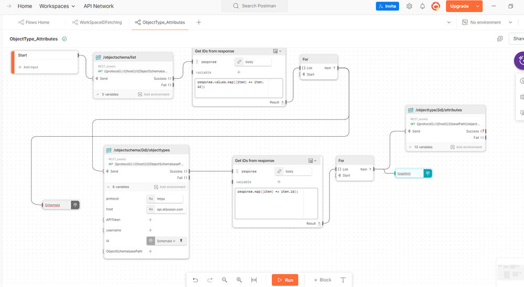Click HTTP icon of /objecttype/{id}/attributes block
The height and width of the screenshot is (287, 524).
411,110
